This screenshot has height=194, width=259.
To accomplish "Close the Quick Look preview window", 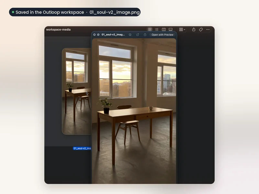I will point(95,35).
